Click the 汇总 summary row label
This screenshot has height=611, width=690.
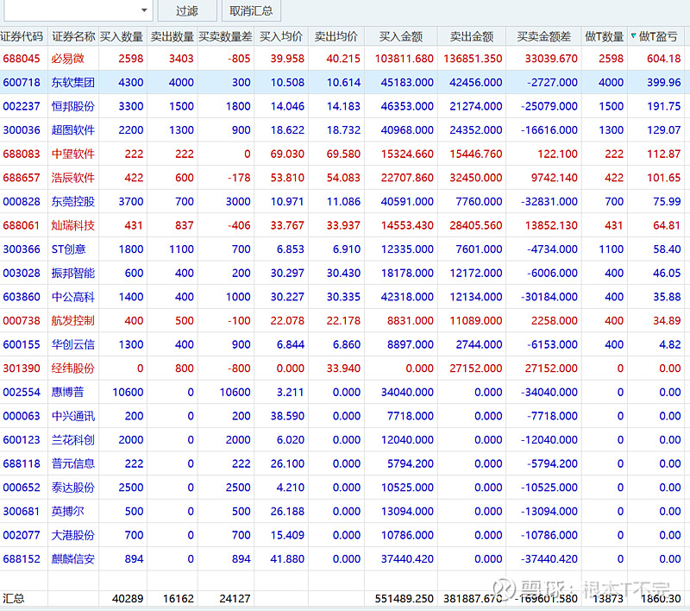point(14,599)
